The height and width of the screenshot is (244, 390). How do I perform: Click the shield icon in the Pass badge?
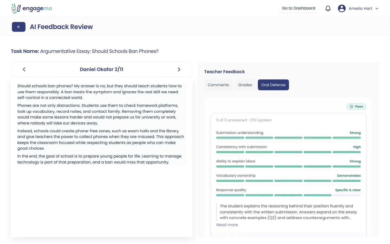(x=352, y=107)
